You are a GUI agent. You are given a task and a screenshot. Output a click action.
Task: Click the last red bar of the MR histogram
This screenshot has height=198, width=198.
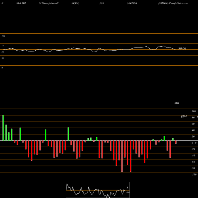176,142
